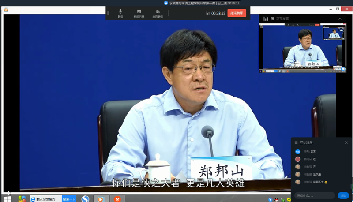Viewport: 353px width, 202px height.
Task: Click the class title text at top
Action: tap(204, 3)
